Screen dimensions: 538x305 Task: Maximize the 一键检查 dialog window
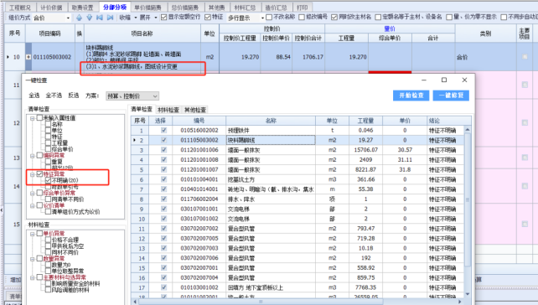(x=444, y=80)
